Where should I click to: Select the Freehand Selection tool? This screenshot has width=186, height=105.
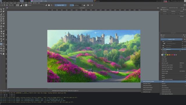click(3, 46)
